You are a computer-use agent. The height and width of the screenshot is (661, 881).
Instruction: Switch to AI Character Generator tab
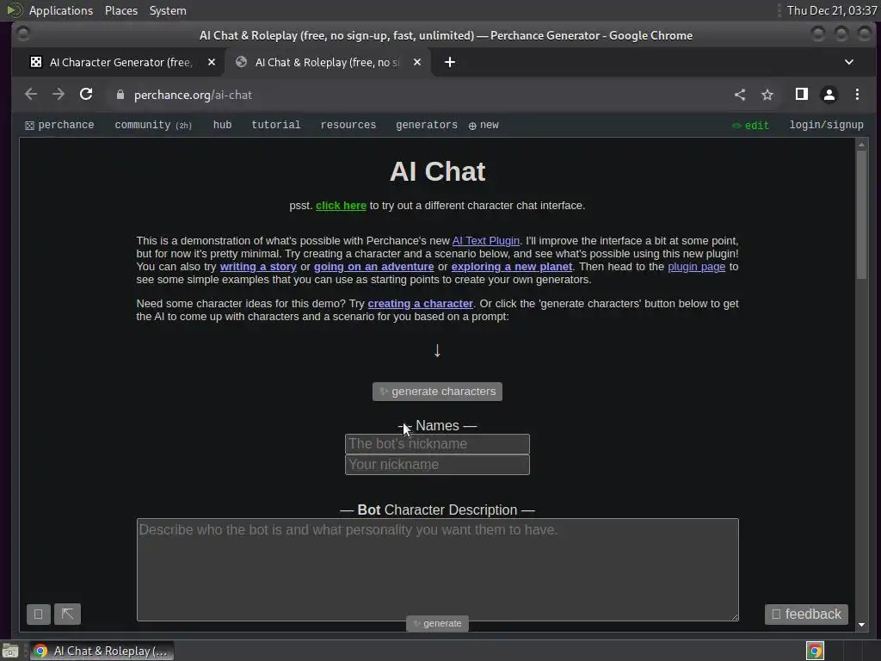[120, 62]
